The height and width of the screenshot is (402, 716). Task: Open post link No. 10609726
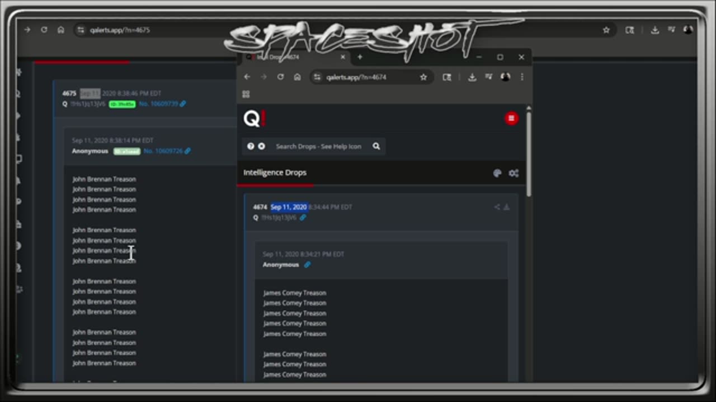click(x=163, y=151)
